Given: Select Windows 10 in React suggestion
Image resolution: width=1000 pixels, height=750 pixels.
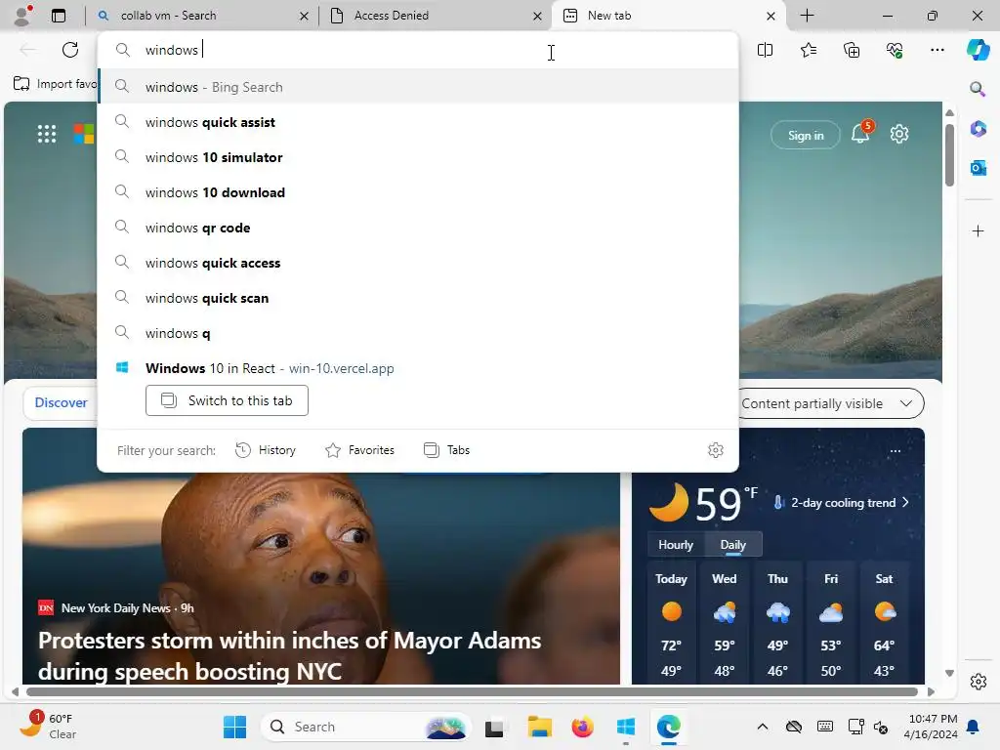Looking at the screenshot, I should [418, 368].
